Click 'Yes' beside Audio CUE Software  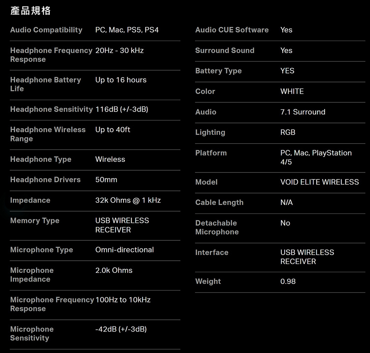286,30
